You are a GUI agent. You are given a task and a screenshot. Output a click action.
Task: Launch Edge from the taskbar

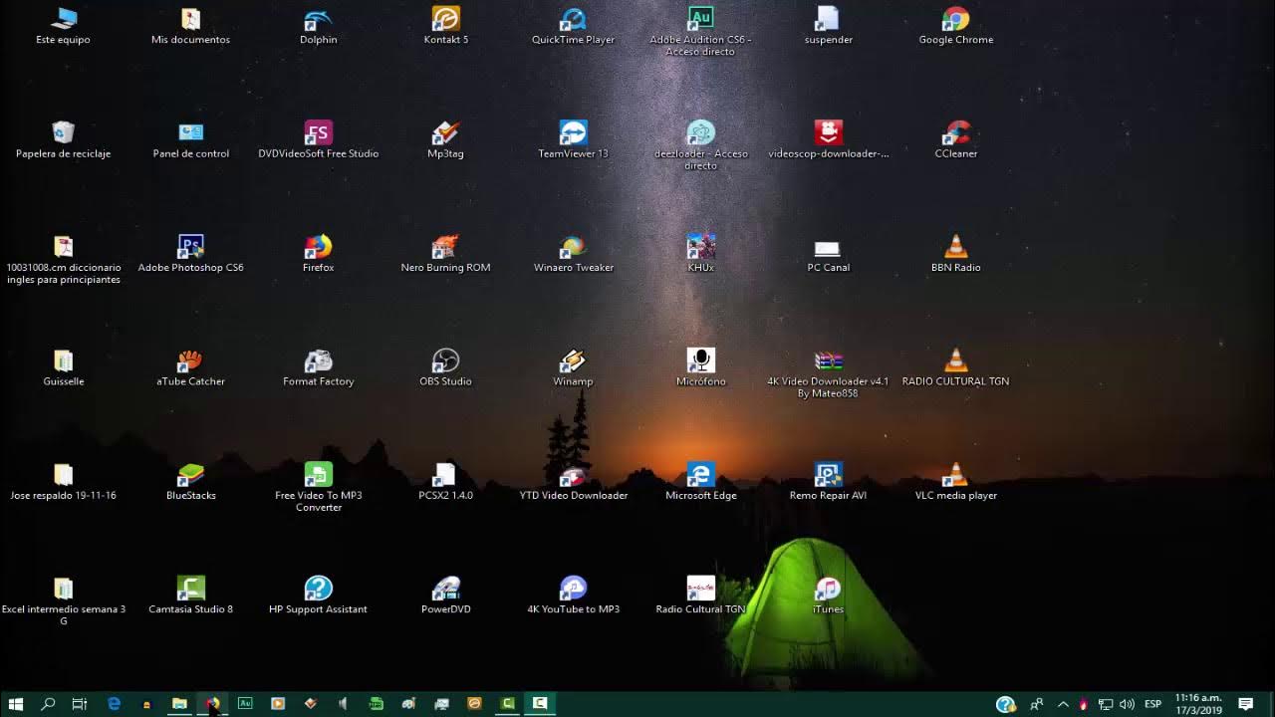(114, 704)
